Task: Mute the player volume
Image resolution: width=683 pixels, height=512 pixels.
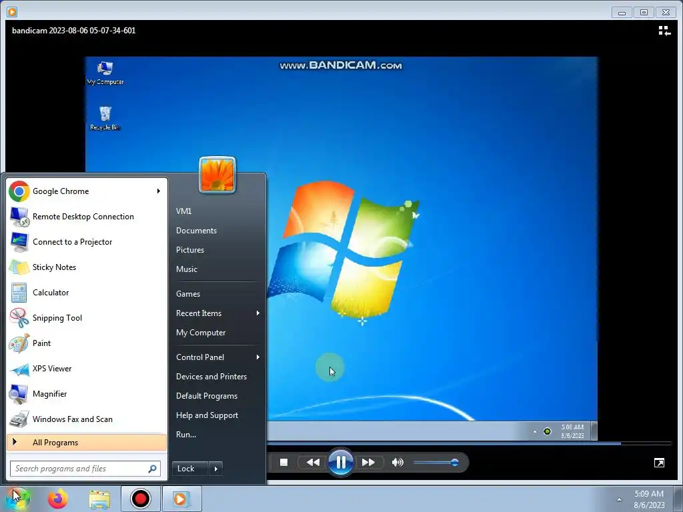Action: [x=398, y=463]
